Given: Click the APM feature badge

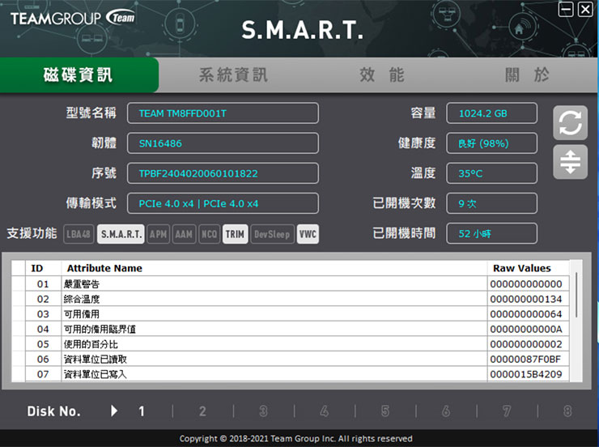Looking at the screenshot, I should [x=158, y=234].
